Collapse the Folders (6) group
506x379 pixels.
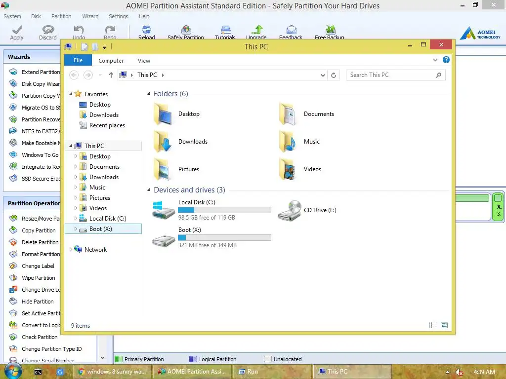click(149, 94)
